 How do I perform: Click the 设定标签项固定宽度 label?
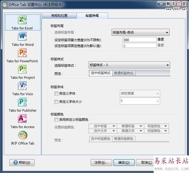[x=78, y=46]
